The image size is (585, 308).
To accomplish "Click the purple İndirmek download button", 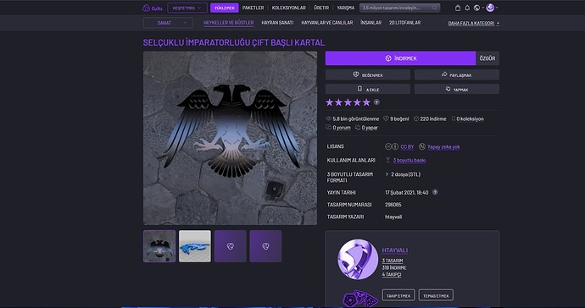I will click(400, 58).
